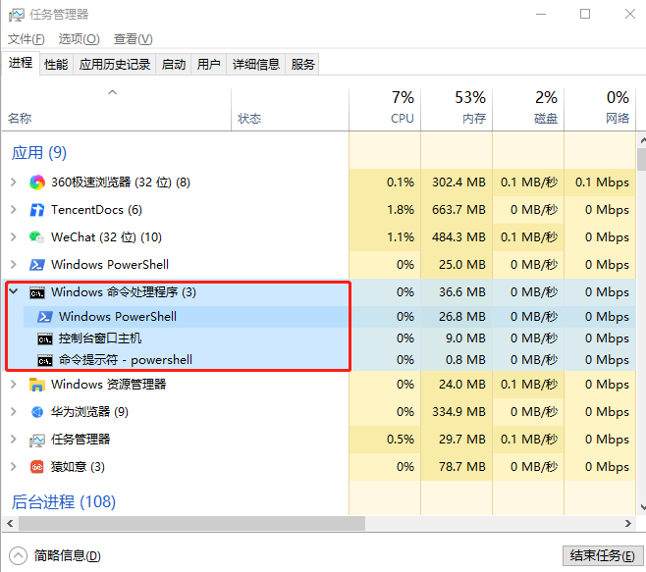Click the horizontal scrollbar right arrow
This screenshot has height=572, width=646.
(x=628, y=523)
